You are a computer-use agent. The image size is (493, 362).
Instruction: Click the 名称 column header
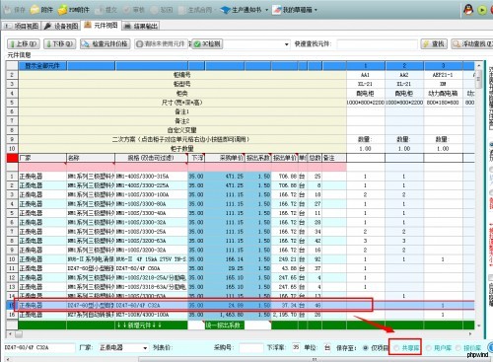pos(91,158)
